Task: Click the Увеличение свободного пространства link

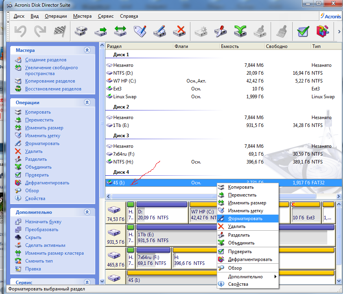Action: pos(52,71)
